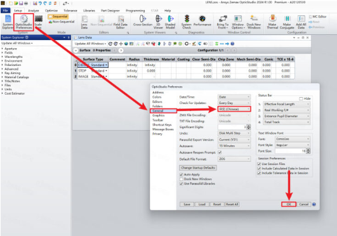The width and height of the screenshot is (337, 236).
Task: Launch the 3D Viewer
Action: tap(159, 22)
